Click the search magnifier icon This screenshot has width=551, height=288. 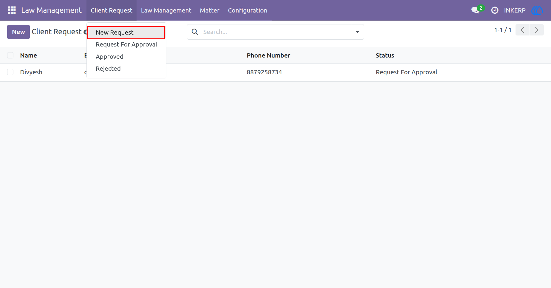point(195,32)
